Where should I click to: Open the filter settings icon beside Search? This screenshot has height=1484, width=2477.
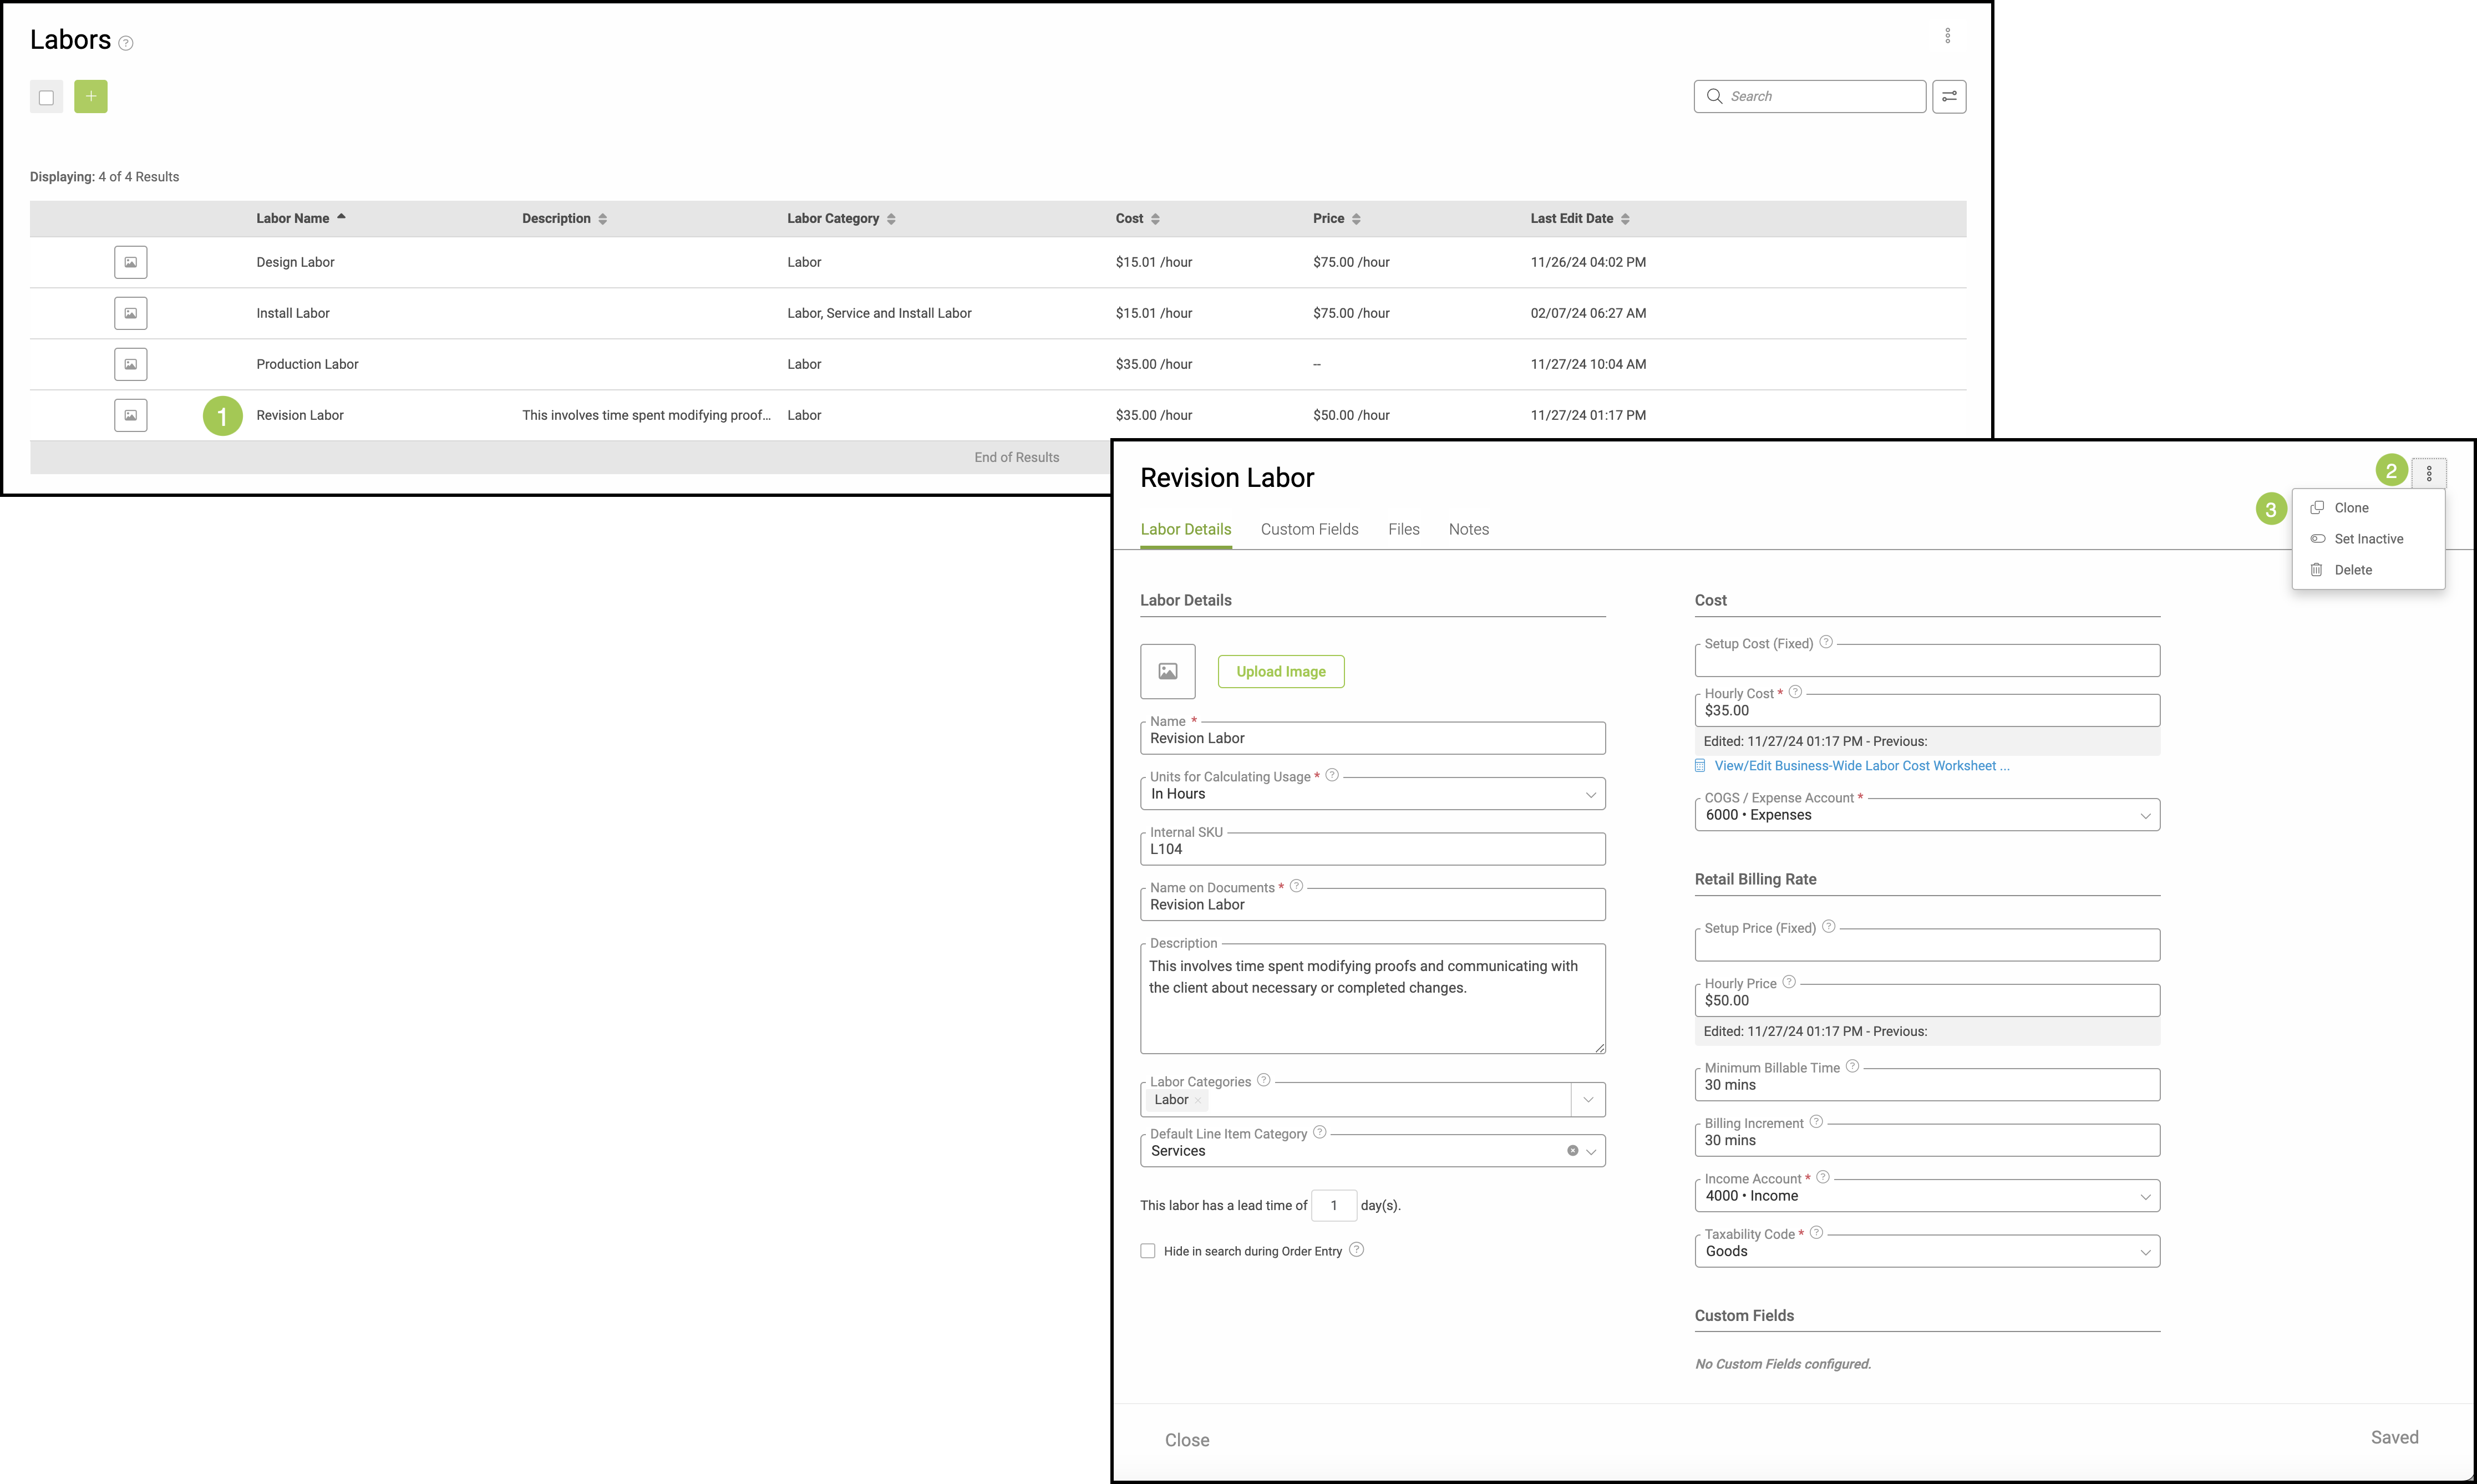coord(1949,96)
